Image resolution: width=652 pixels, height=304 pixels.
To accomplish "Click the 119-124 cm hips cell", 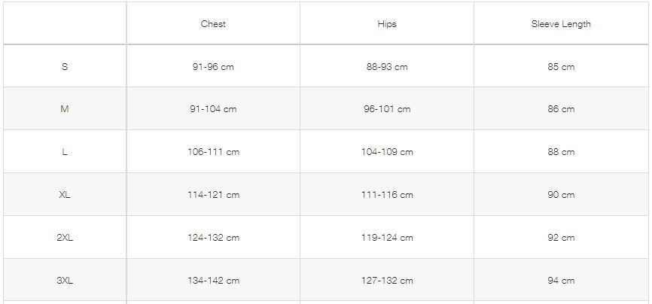I will [x=387, y=238].
